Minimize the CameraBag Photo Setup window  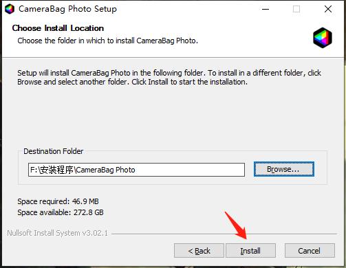[x=266, y=9]
